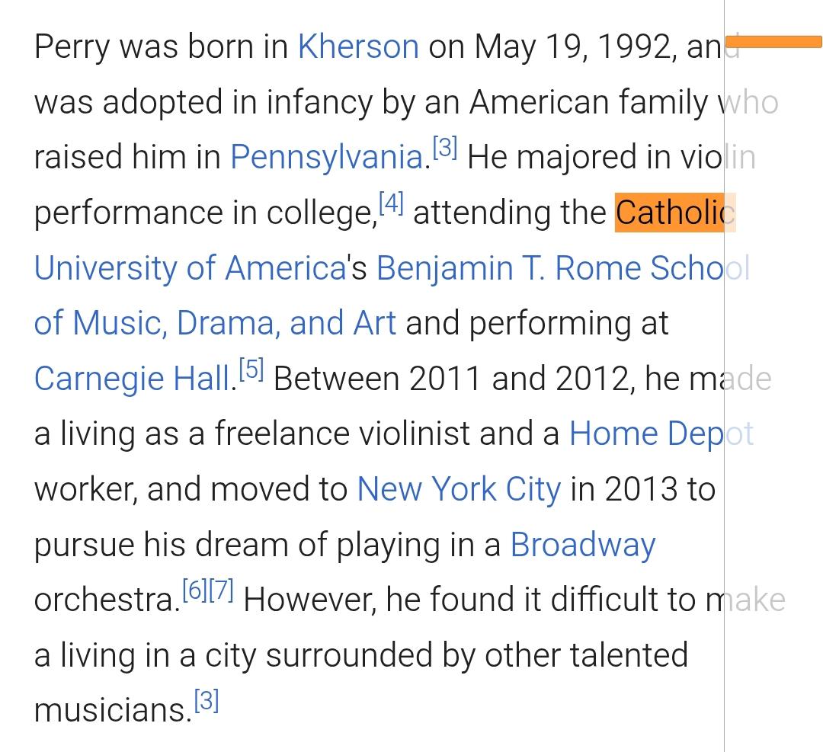Open the New York City link
The image size is (823, 752).
[458, 489]
